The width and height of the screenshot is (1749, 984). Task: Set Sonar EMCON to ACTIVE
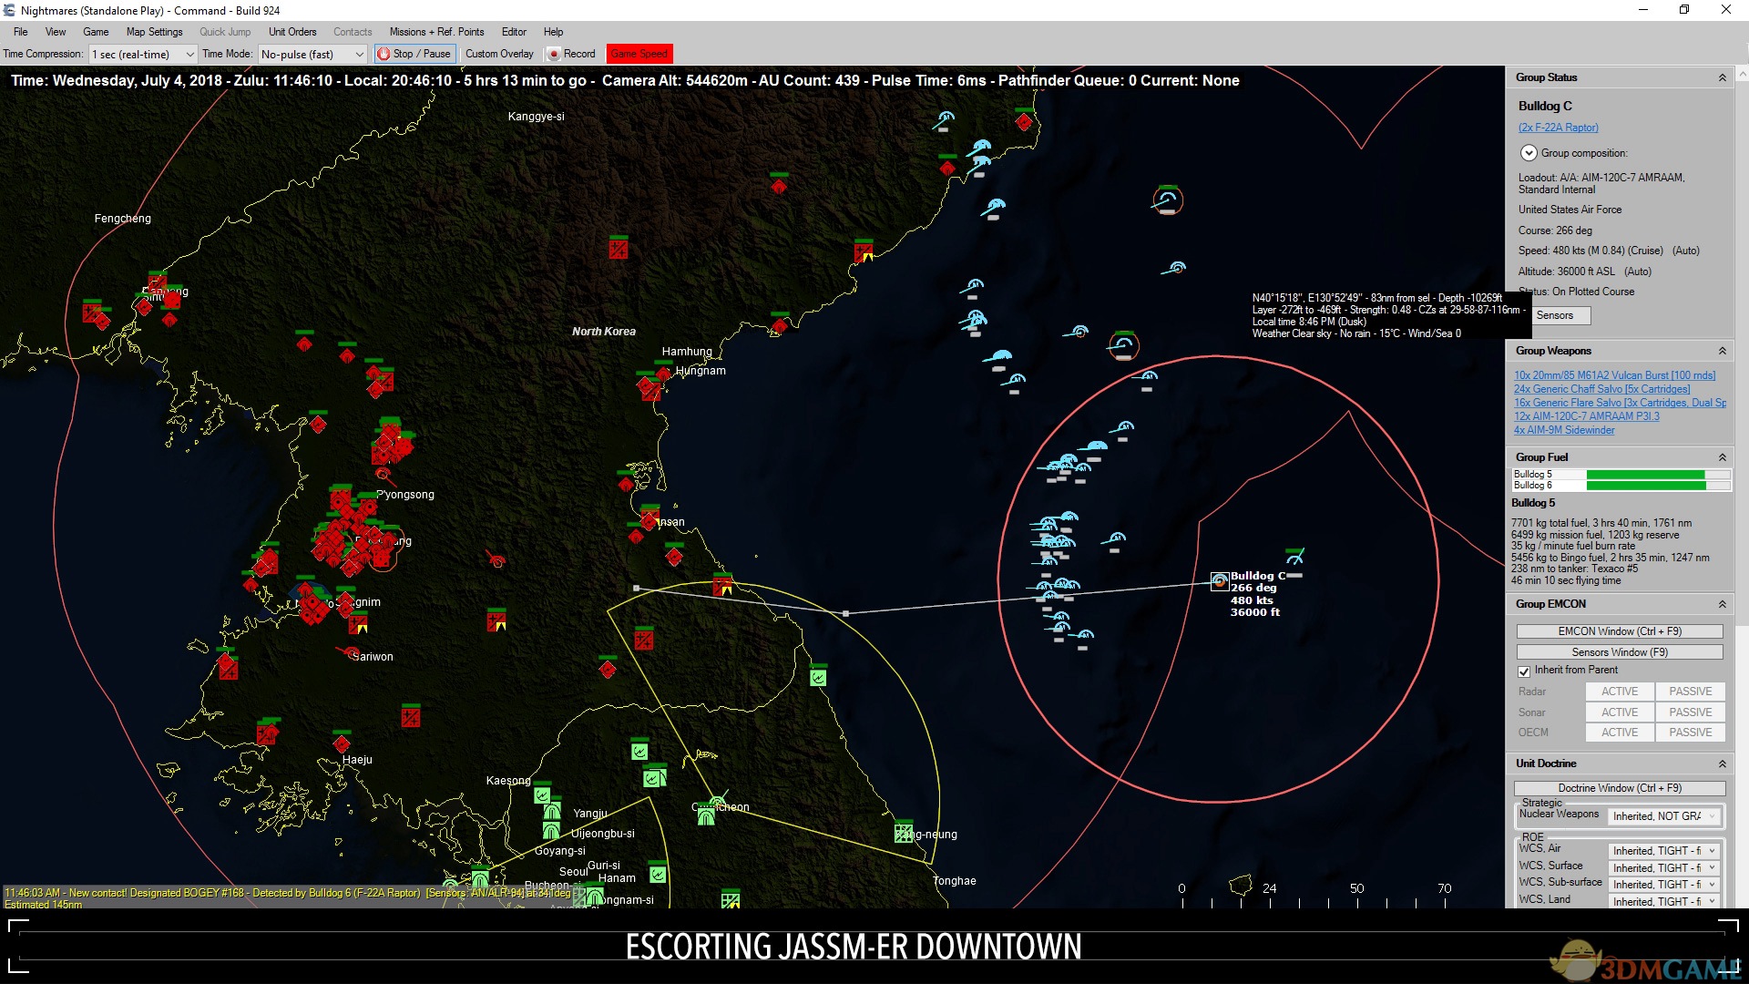pyautogui.click(x=1620, y=712)
